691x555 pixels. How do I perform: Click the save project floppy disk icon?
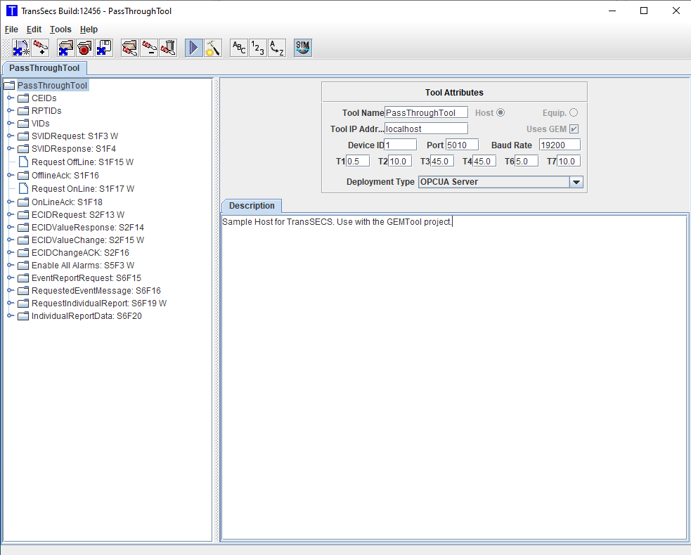tap(104, 48)
